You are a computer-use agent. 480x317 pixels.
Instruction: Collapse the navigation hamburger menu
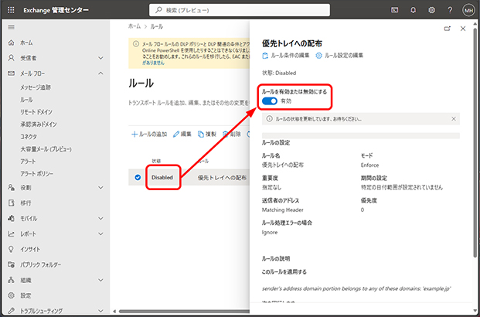(12, 27)
